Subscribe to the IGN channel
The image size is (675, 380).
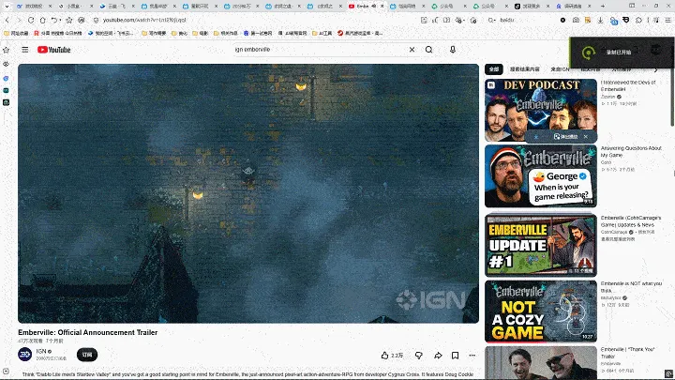[x=87, y=355]
